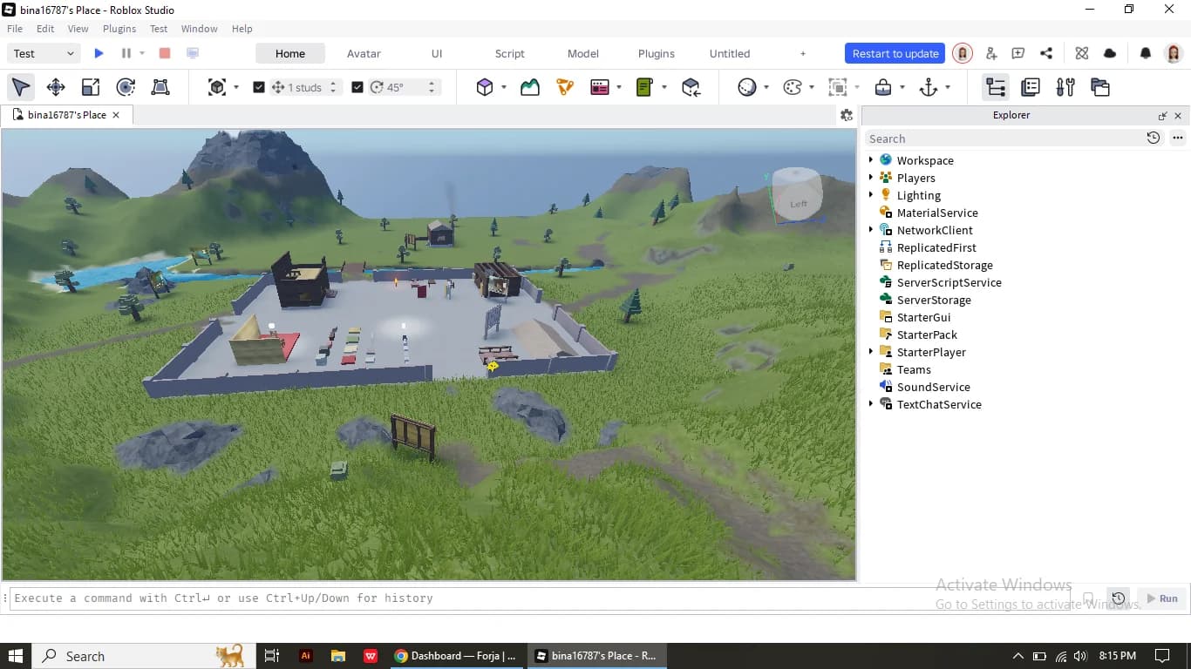The width and height of the screenshot is (1191, 669).
Task: Add a new ribbon tab with plus
Action: [x=803, y=53]
